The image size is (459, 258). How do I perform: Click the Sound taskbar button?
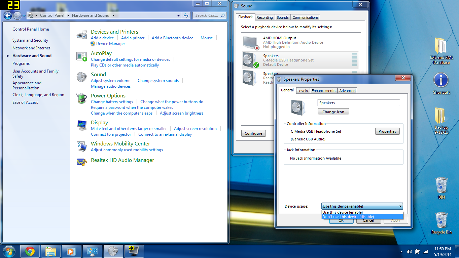coord(113,251)
